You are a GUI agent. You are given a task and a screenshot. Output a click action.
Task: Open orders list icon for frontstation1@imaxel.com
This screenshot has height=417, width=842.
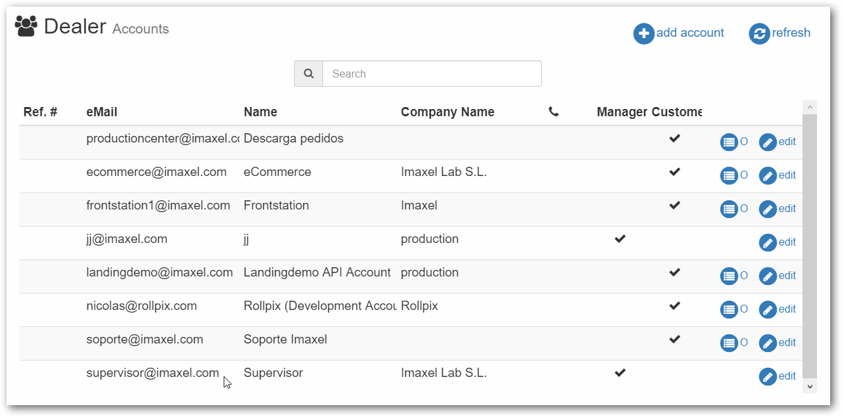coord(729,209)
